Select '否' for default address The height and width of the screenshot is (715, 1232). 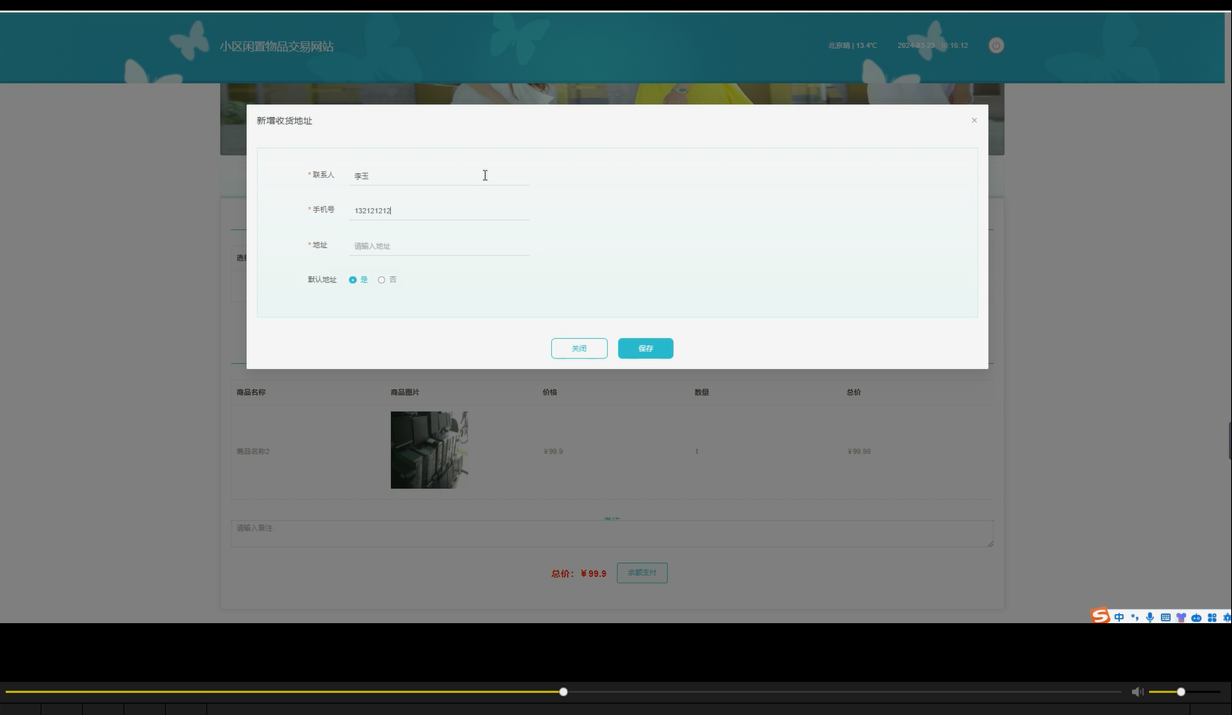click(x=387, y=279)
